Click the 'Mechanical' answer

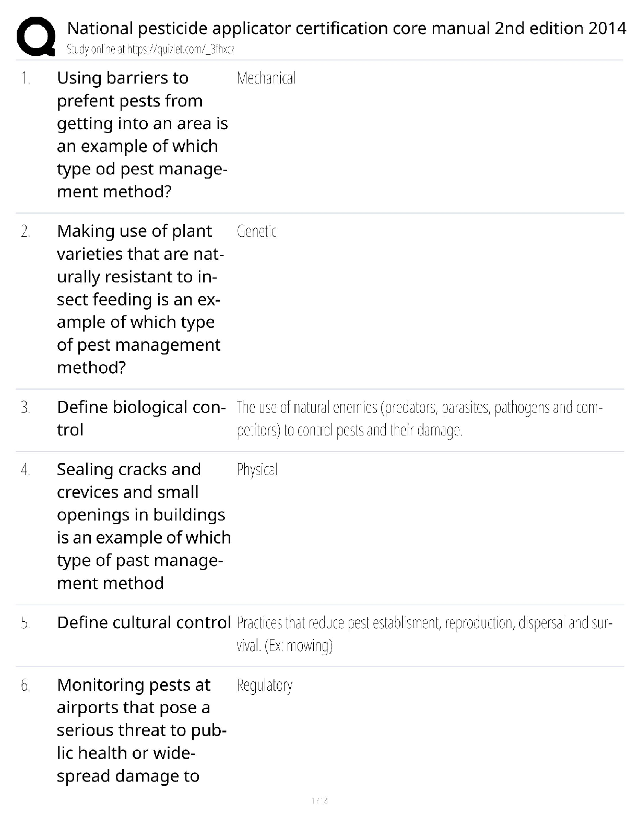tap(266, 78)
